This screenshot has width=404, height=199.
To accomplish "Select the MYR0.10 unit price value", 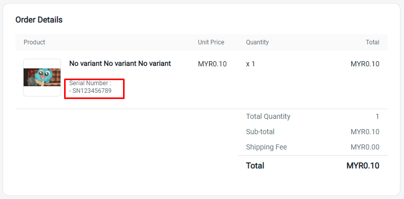I will coord(212,64).
